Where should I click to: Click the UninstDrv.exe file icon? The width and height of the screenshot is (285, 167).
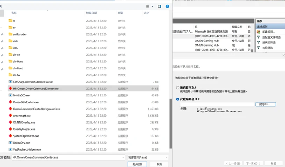click(x=11, y=142)
